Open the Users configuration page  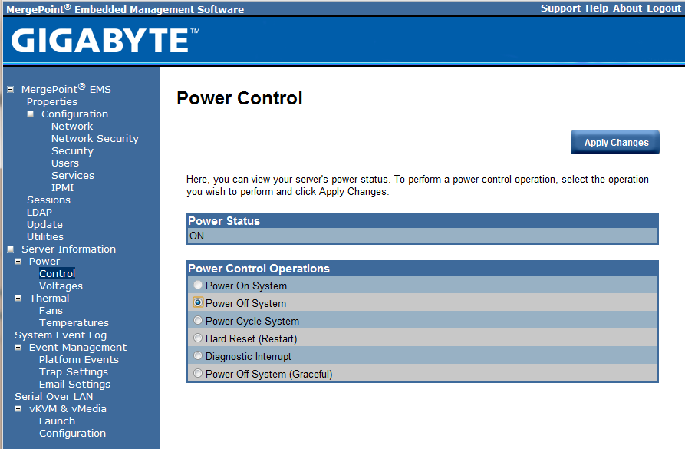pos(65,163)
